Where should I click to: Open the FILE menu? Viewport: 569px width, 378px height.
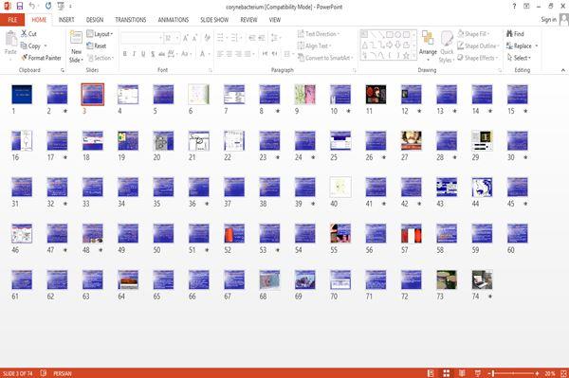pyautogui.click(x=12, y=20)
